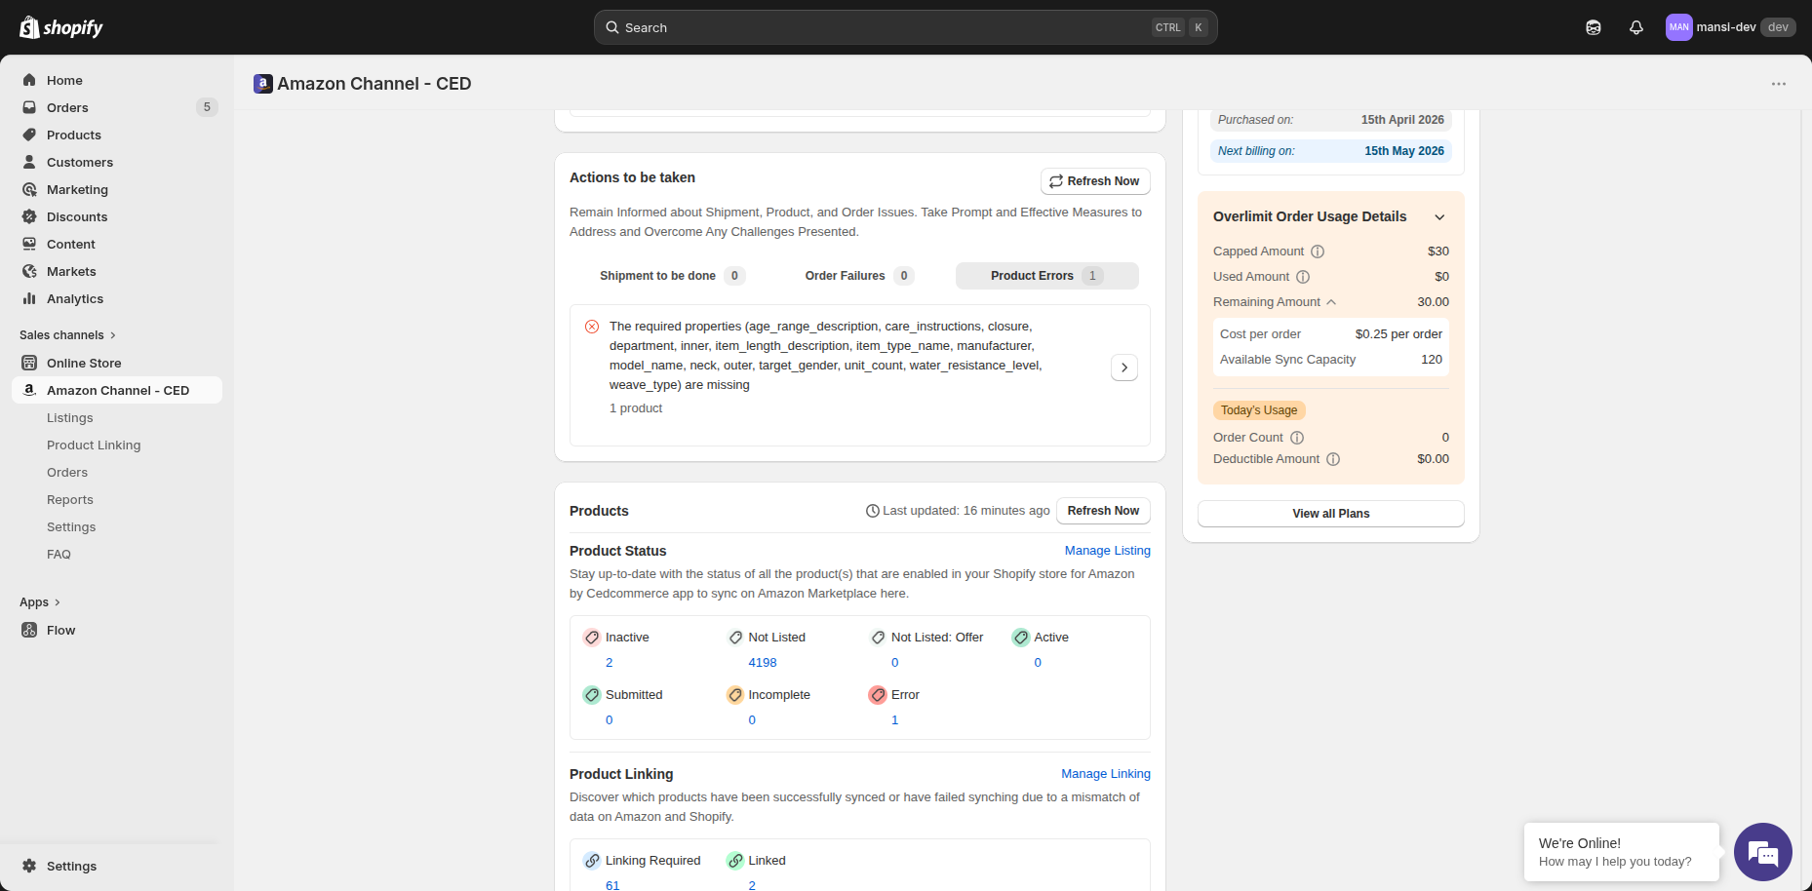Switch to Order Failures tab
The height and width of the screenshot is (891, 1812).
point(859,276)
